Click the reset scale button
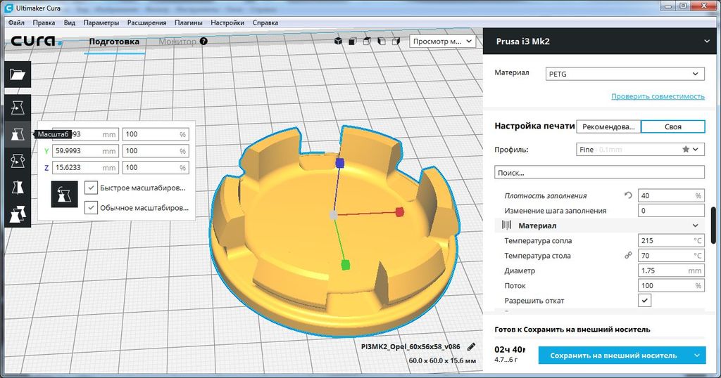The height and width of the screenshot is (378, 721). 64,195
